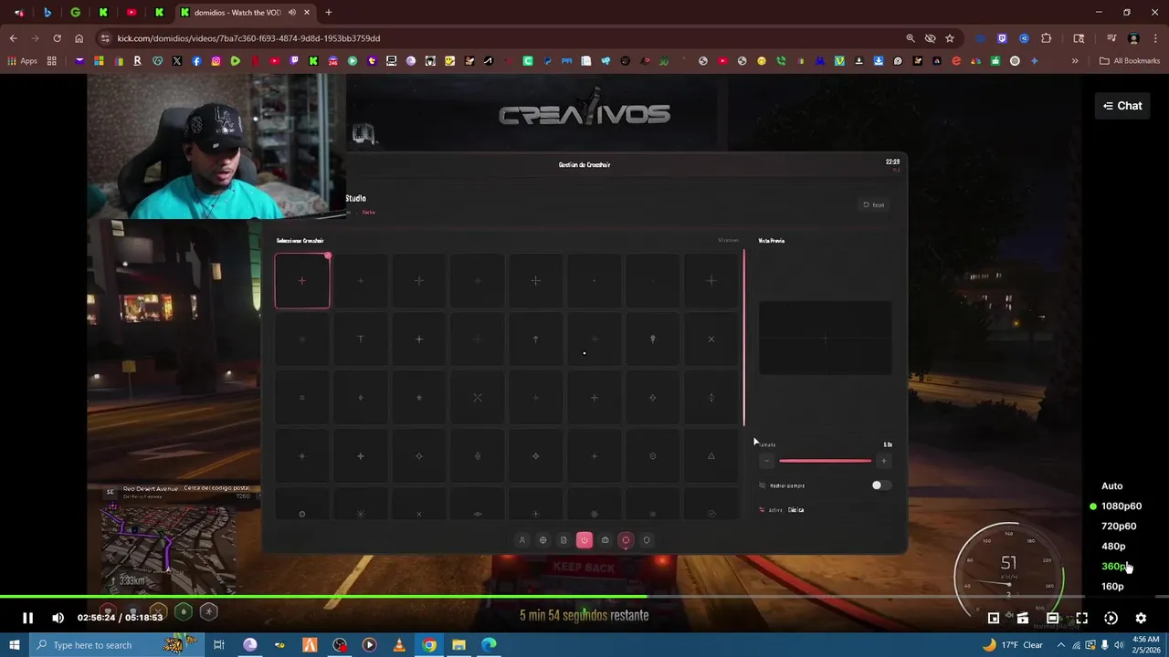The width and height of the screenshot is (1169, 657).
Task: Enable theater mode in the player
Action: [x=1052, y=618]
